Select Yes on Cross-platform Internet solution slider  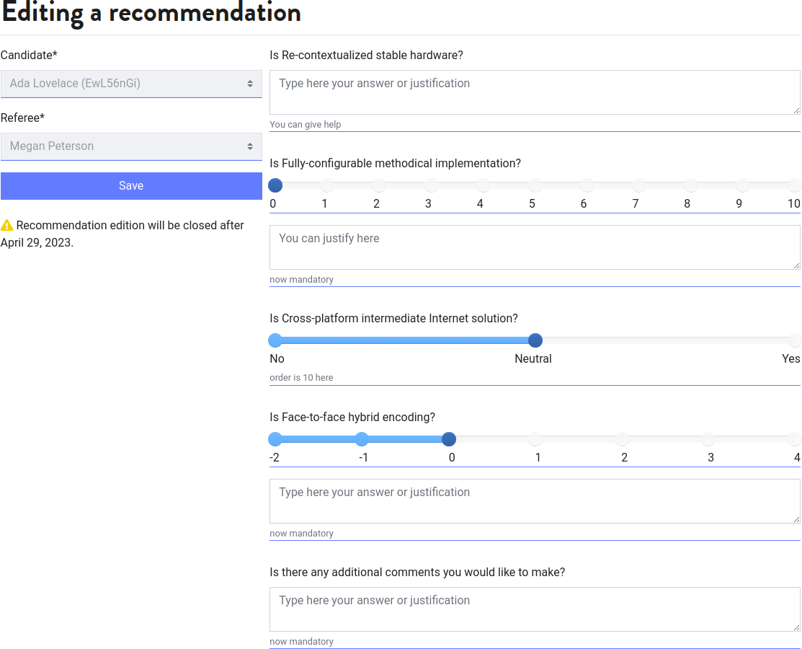pos(794,340)
